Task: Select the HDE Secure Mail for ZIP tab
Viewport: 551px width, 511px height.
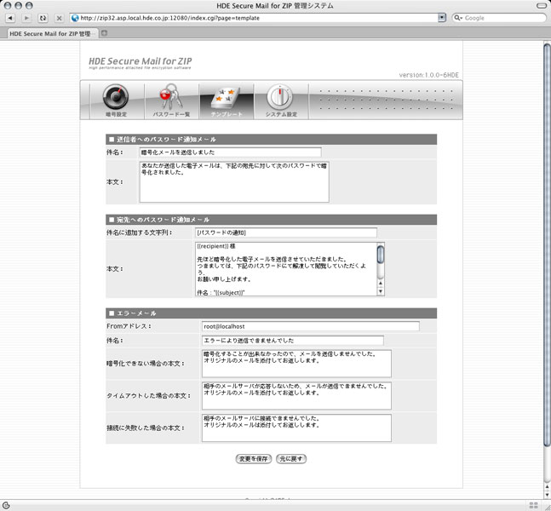Action: coord(52,34)
